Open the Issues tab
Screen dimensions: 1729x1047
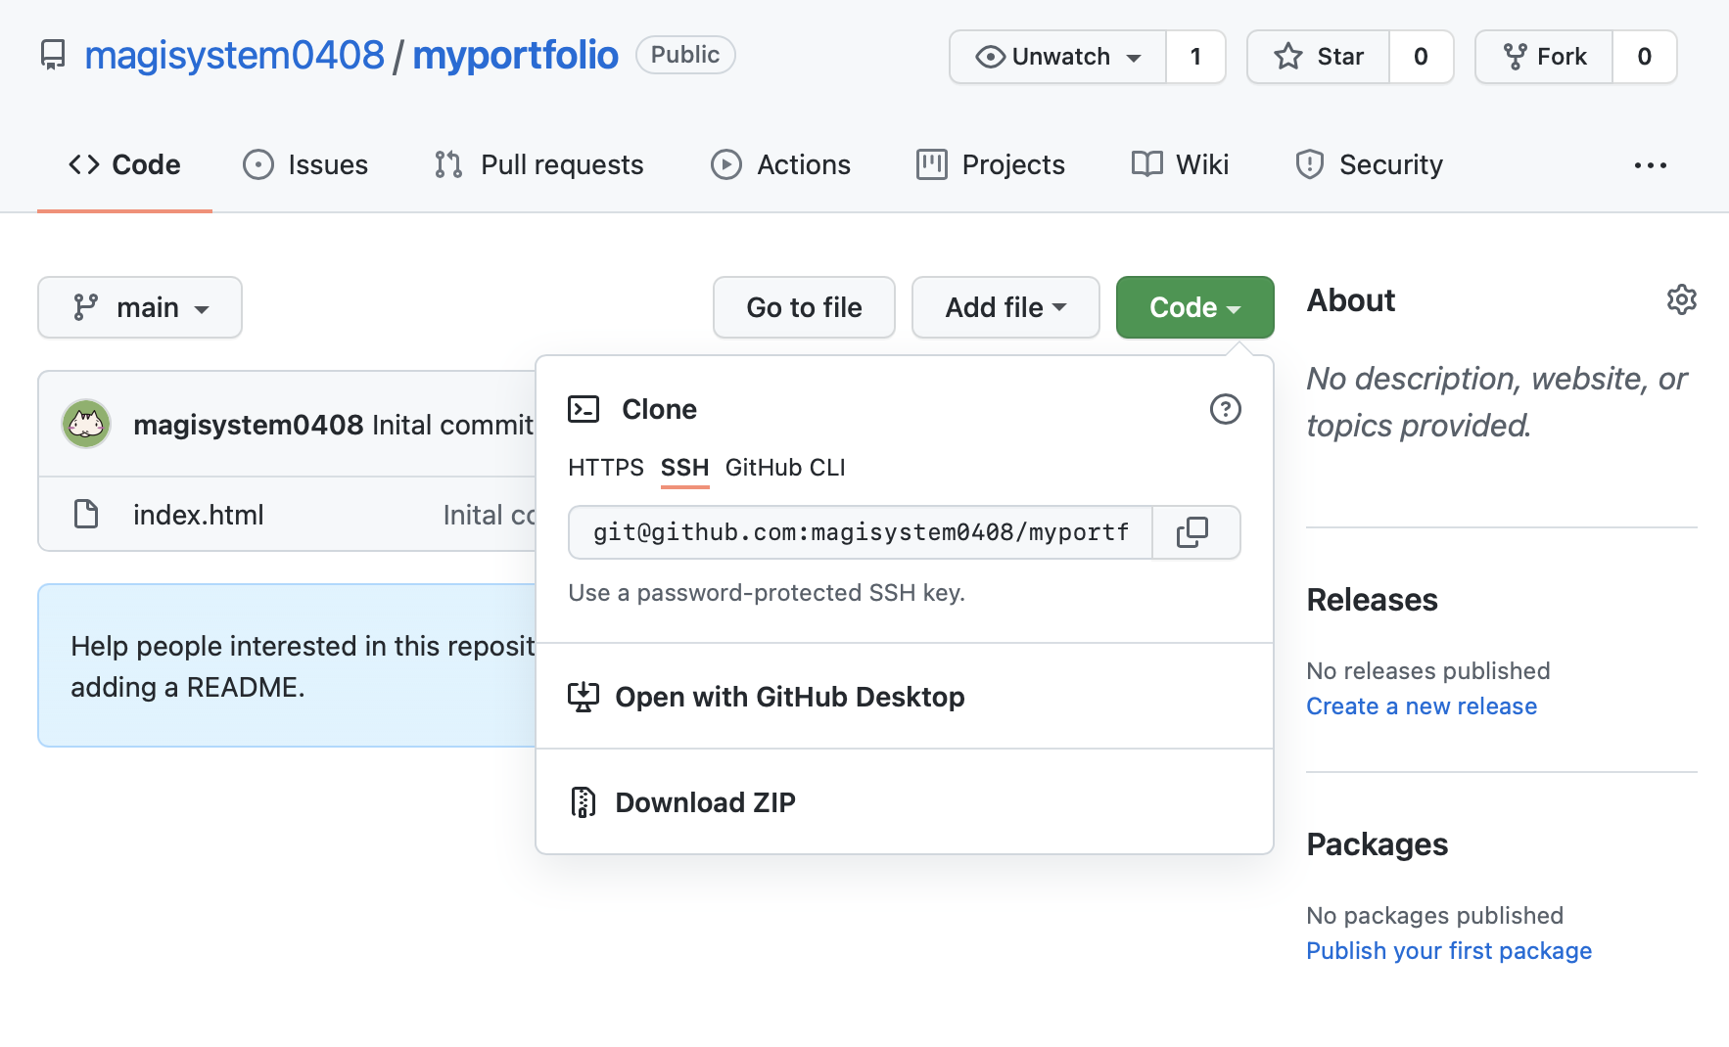pyautogui.click(x=306, y=164)
